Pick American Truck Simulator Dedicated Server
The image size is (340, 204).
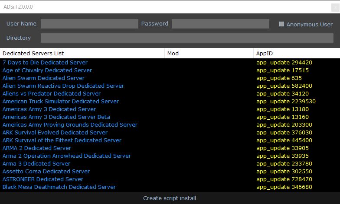pos(61,102)
